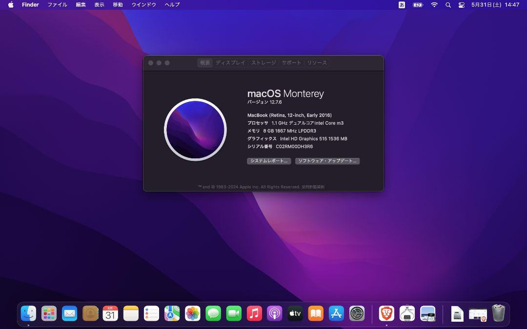
Task: Show the リソース tab
Action: coord(317,63)
